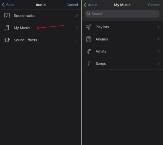
Task: Expand Sound Effects using its chevron
Action: (77, 40)
